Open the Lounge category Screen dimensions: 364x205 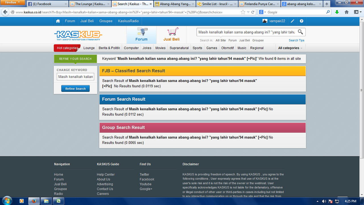click(x=89, y=48)
